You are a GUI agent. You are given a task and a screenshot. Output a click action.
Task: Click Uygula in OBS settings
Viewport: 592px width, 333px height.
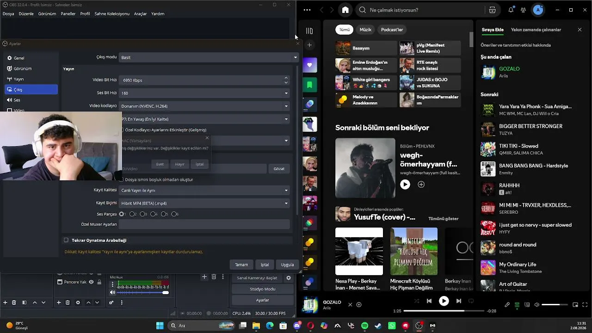click(287, 265)
